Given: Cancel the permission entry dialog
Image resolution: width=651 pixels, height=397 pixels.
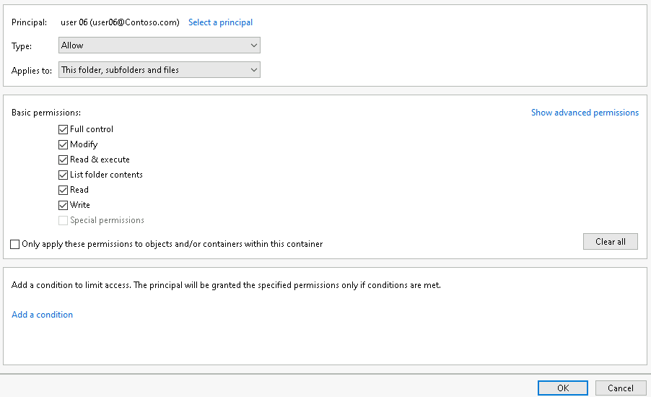Looking at the screenshot, I should click(x=621, y=388).
